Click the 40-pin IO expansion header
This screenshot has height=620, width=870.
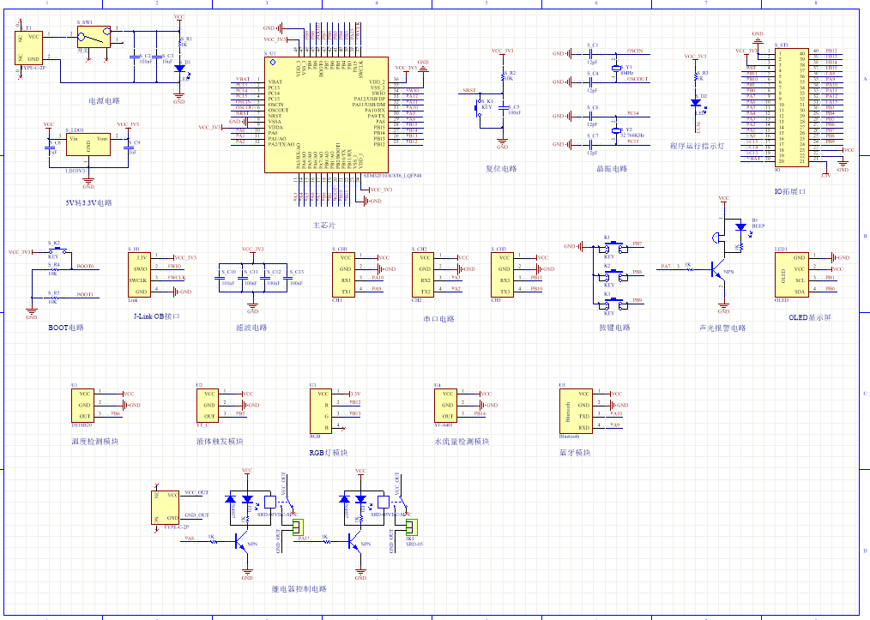pyautogui.click(x=792, y=107)
